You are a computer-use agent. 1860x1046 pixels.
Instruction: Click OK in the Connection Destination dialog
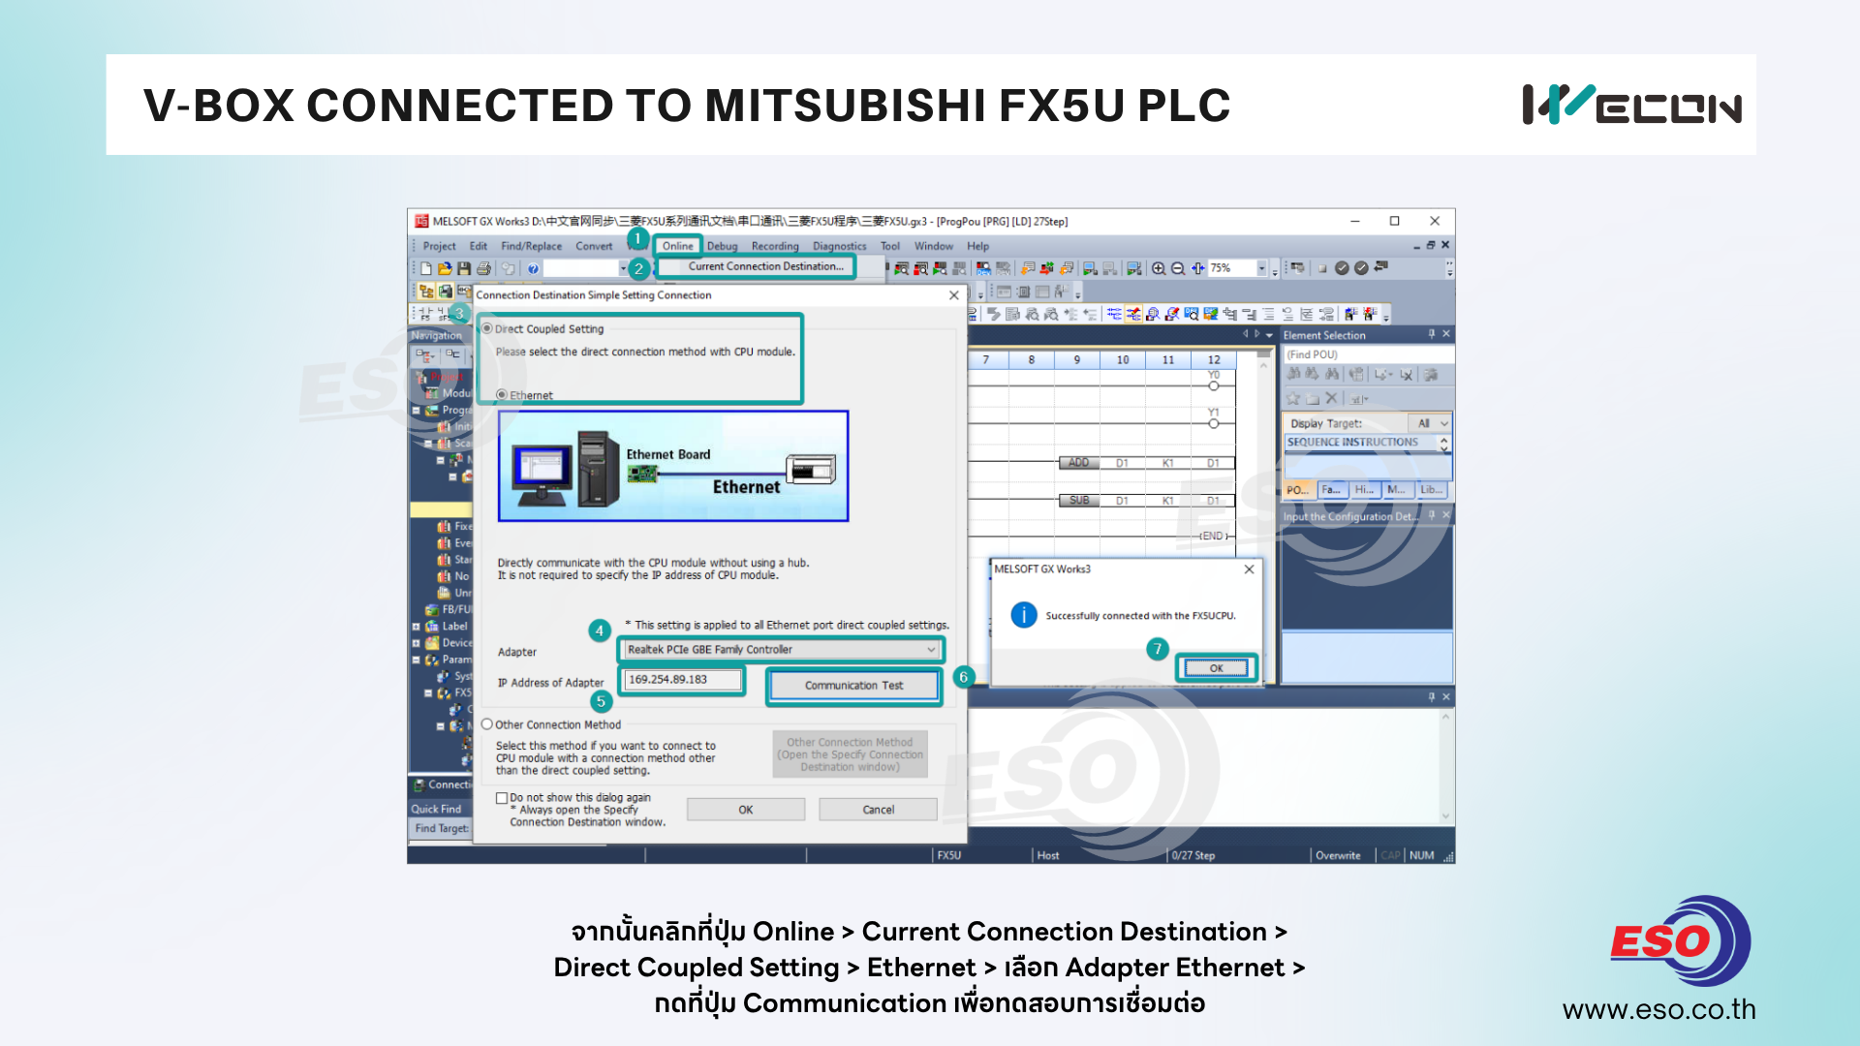[746, 810]
